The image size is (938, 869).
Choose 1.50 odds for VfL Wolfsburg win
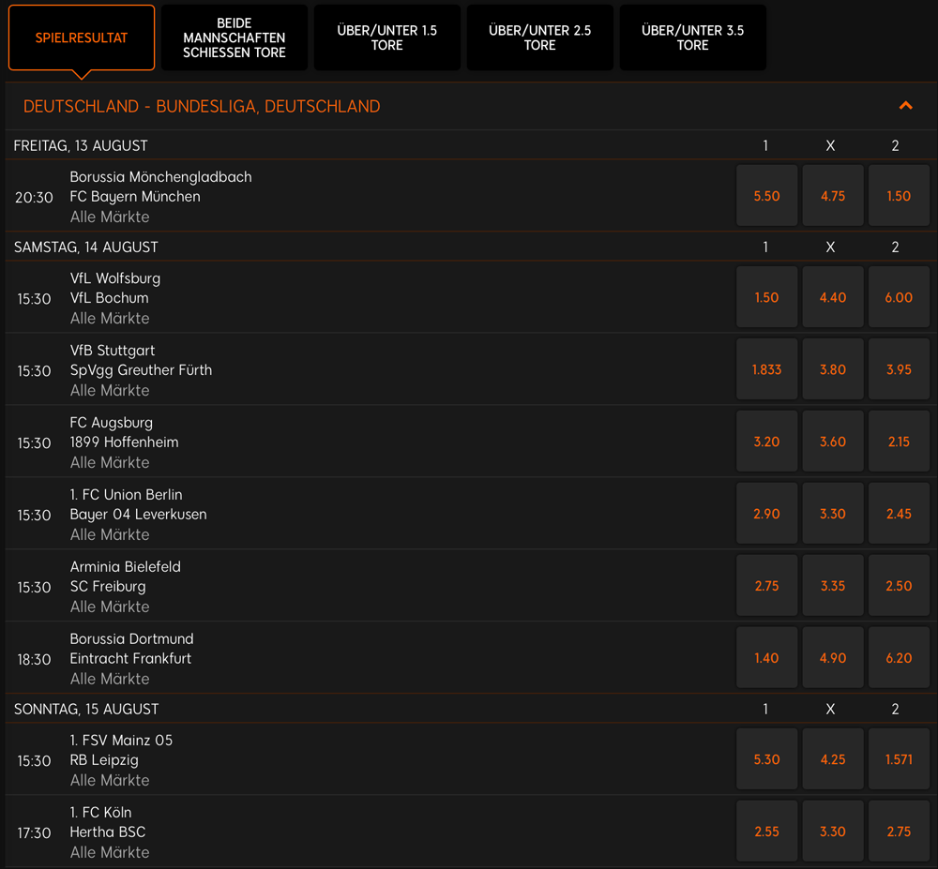coord(767,297)
